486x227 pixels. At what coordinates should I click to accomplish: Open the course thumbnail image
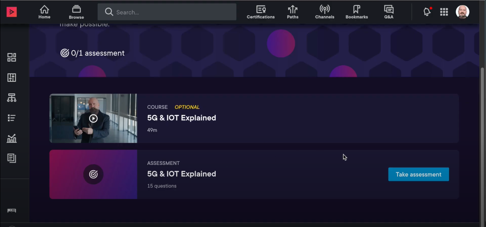[93, 118]
